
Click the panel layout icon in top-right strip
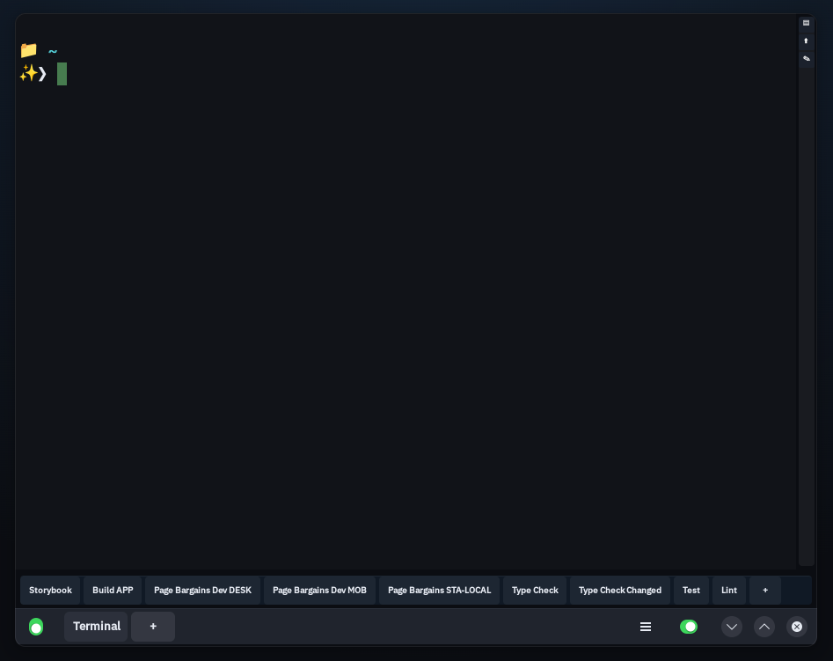pyautogui.click(x=806, y=23)
